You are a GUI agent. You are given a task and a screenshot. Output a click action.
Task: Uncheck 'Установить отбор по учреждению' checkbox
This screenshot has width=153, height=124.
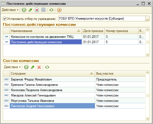coord(5,19)
